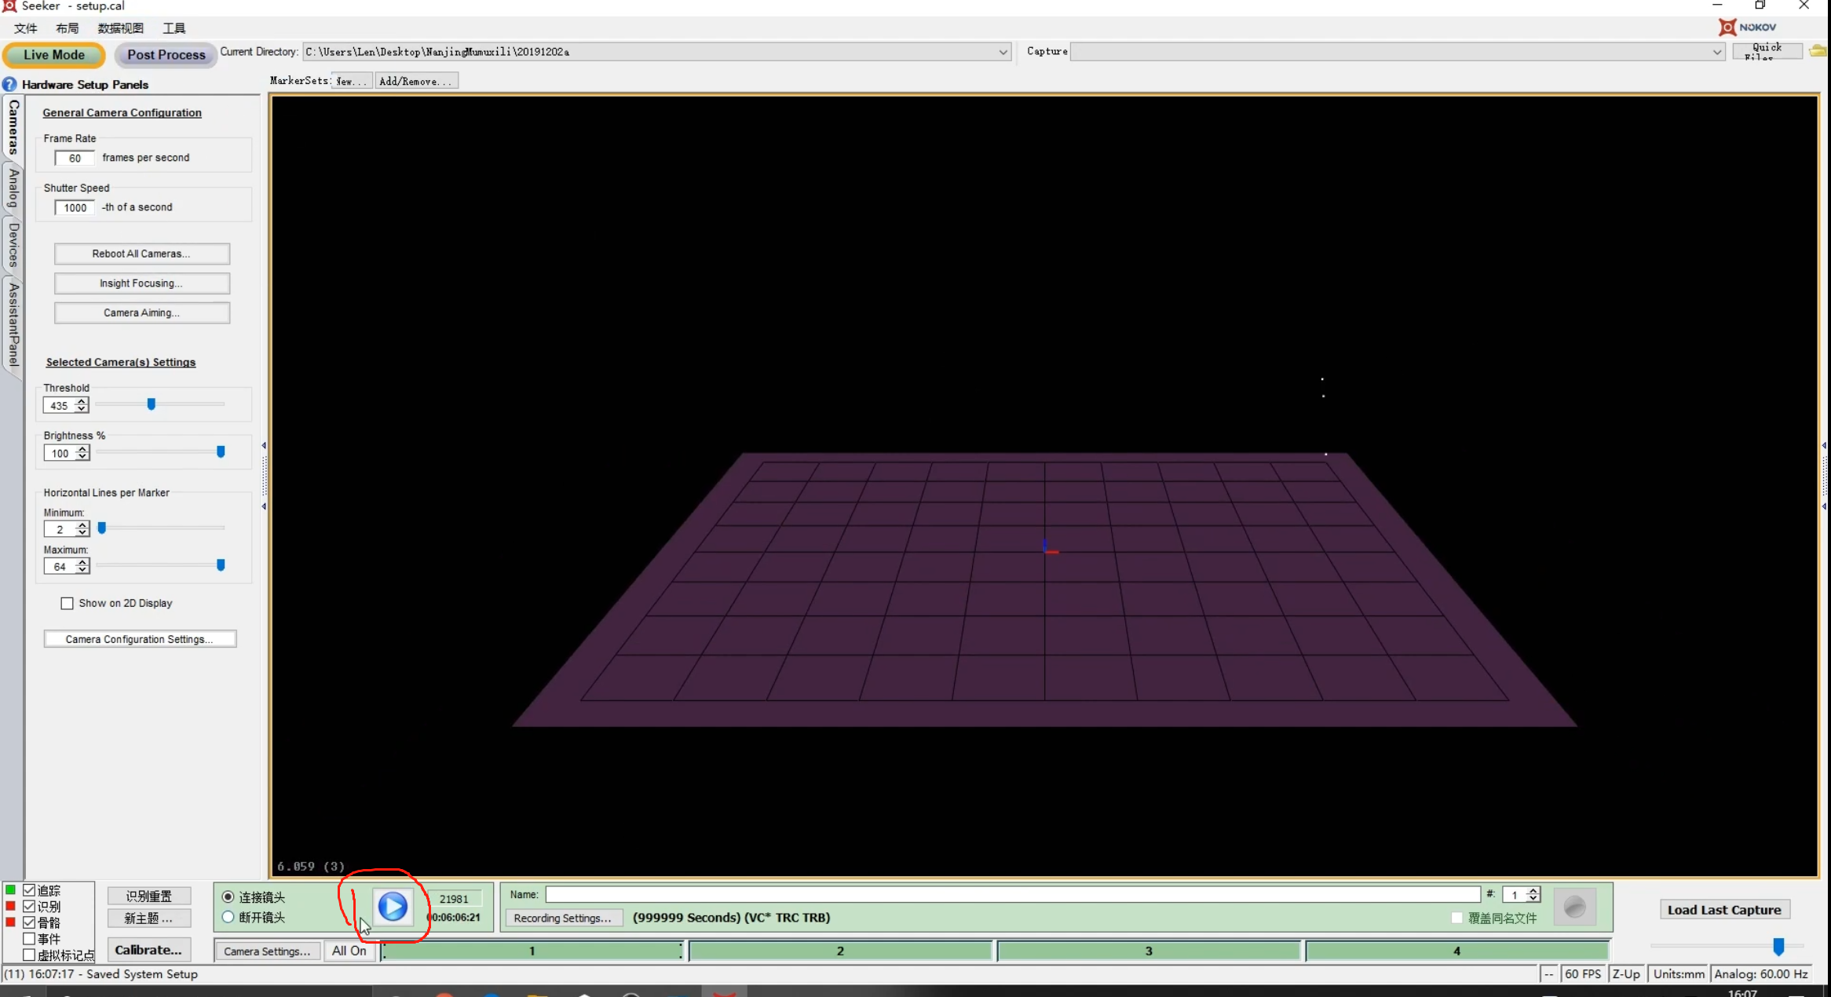Click the NOKOV logo
The height and width of the screenshot is (997, 1831).
tap(1748, 27)
